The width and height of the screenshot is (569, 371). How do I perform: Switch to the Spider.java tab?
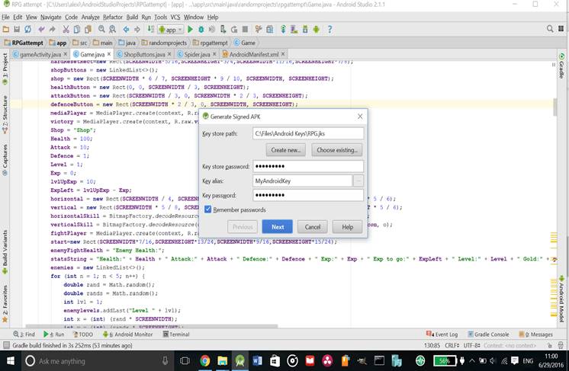tap(197, 54)
